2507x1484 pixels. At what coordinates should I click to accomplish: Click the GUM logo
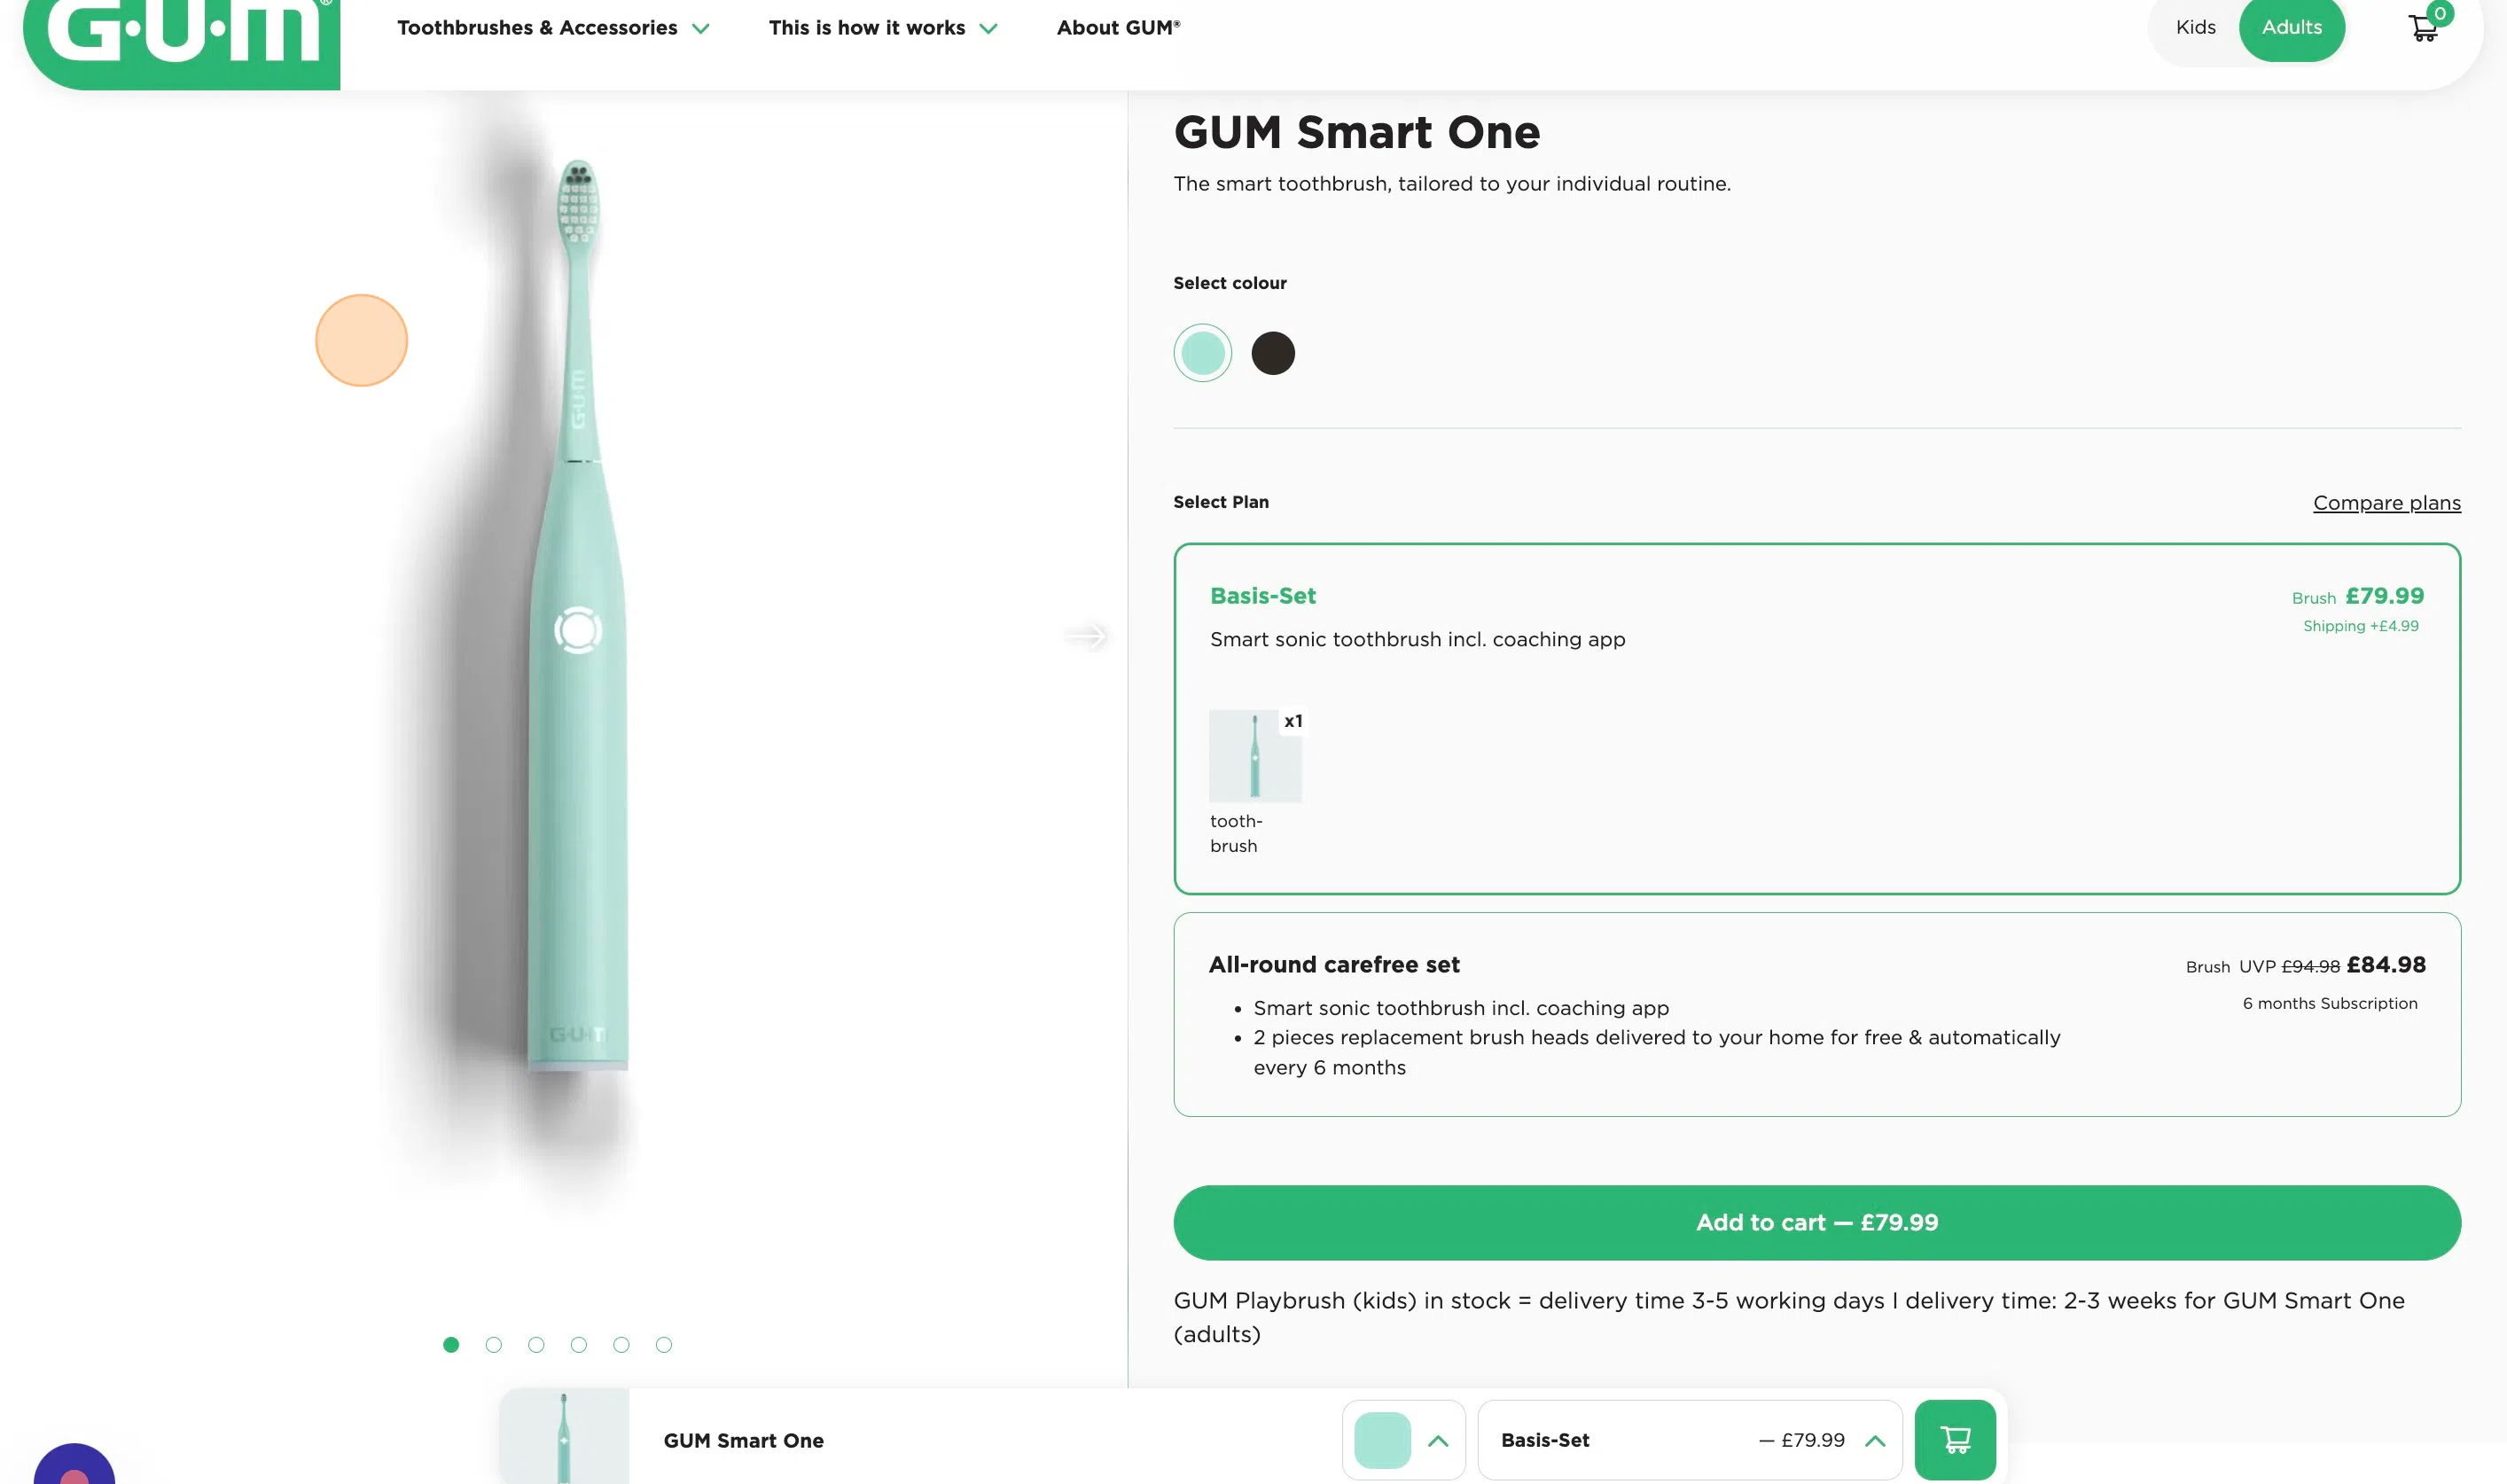[x=183, y=35]
